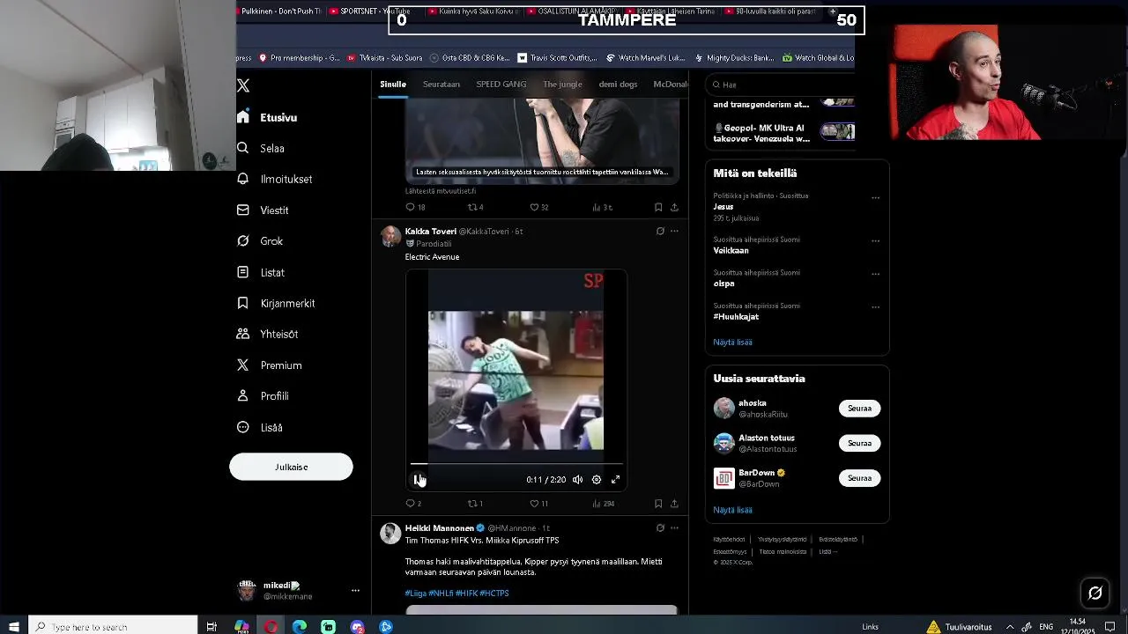Switch to the demi dogs tab

pos(618,85)
